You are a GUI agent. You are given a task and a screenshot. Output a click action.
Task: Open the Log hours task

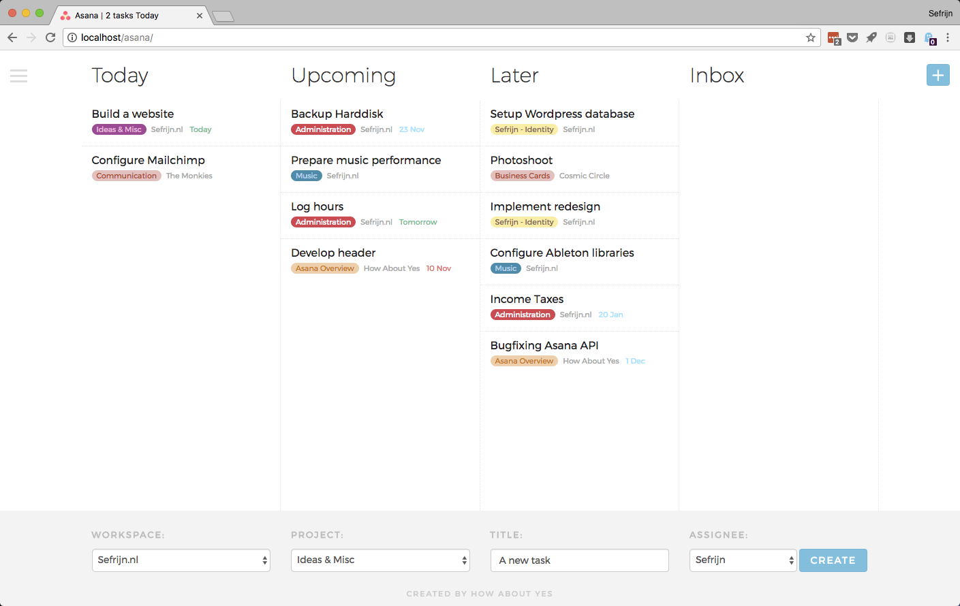[318, 206]
